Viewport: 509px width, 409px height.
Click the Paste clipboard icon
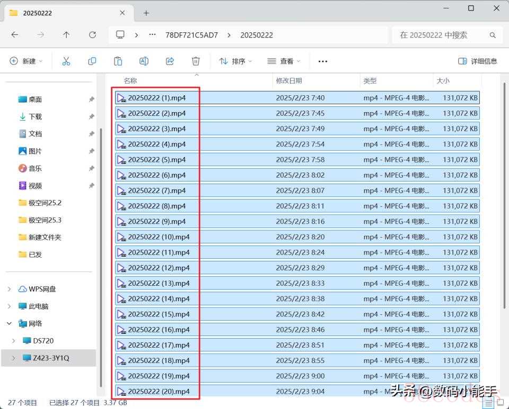coord(118,61)
